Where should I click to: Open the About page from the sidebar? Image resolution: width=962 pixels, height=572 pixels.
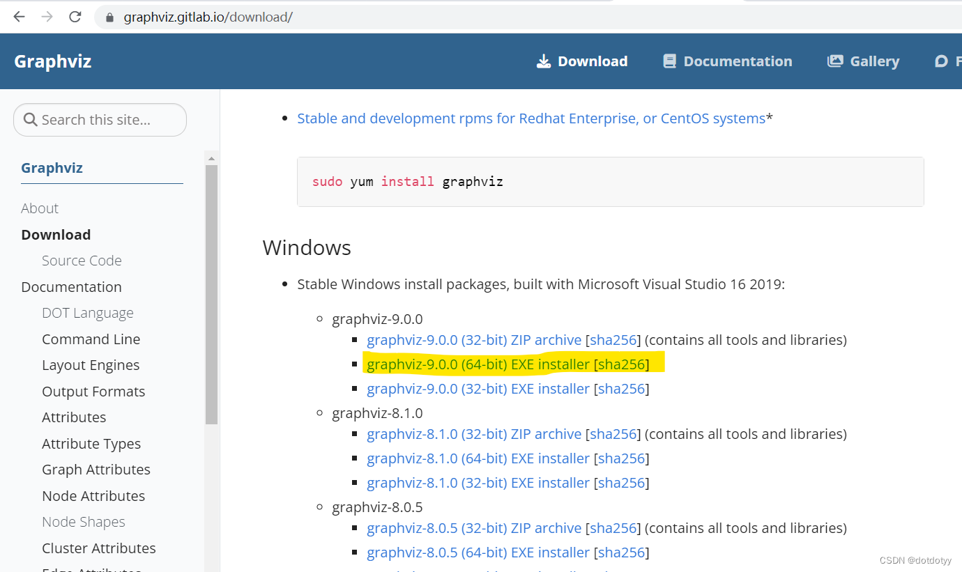40,208
